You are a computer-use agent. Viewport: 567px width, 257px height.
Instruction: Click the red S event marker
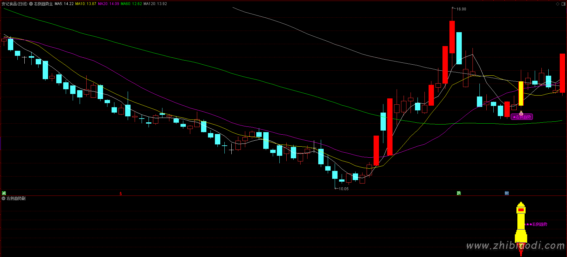point(121,194)
